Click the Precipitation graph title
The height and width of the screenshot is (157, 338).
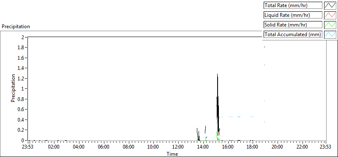[16, 27]
